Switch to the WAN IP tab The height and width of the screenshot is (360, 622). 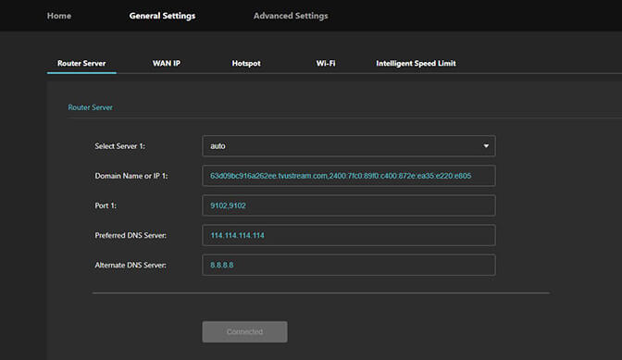167,64
